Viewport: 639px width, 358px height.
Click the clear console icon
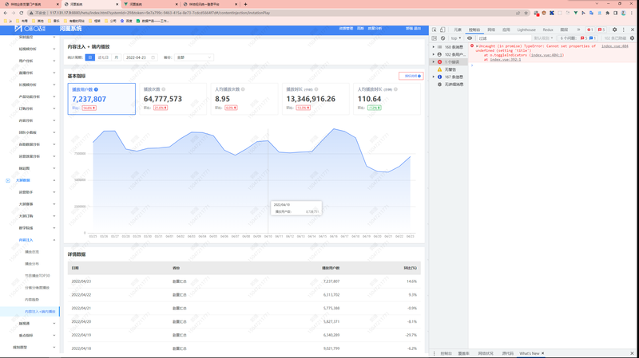coord(443,38)
